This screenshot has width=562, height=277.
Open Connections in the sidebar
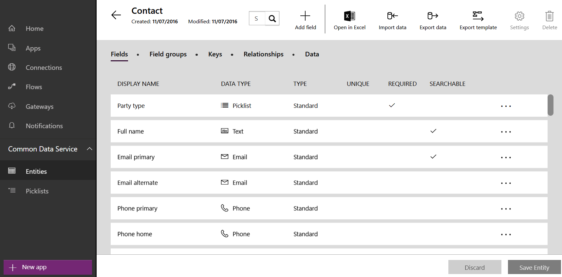point(44,68)
